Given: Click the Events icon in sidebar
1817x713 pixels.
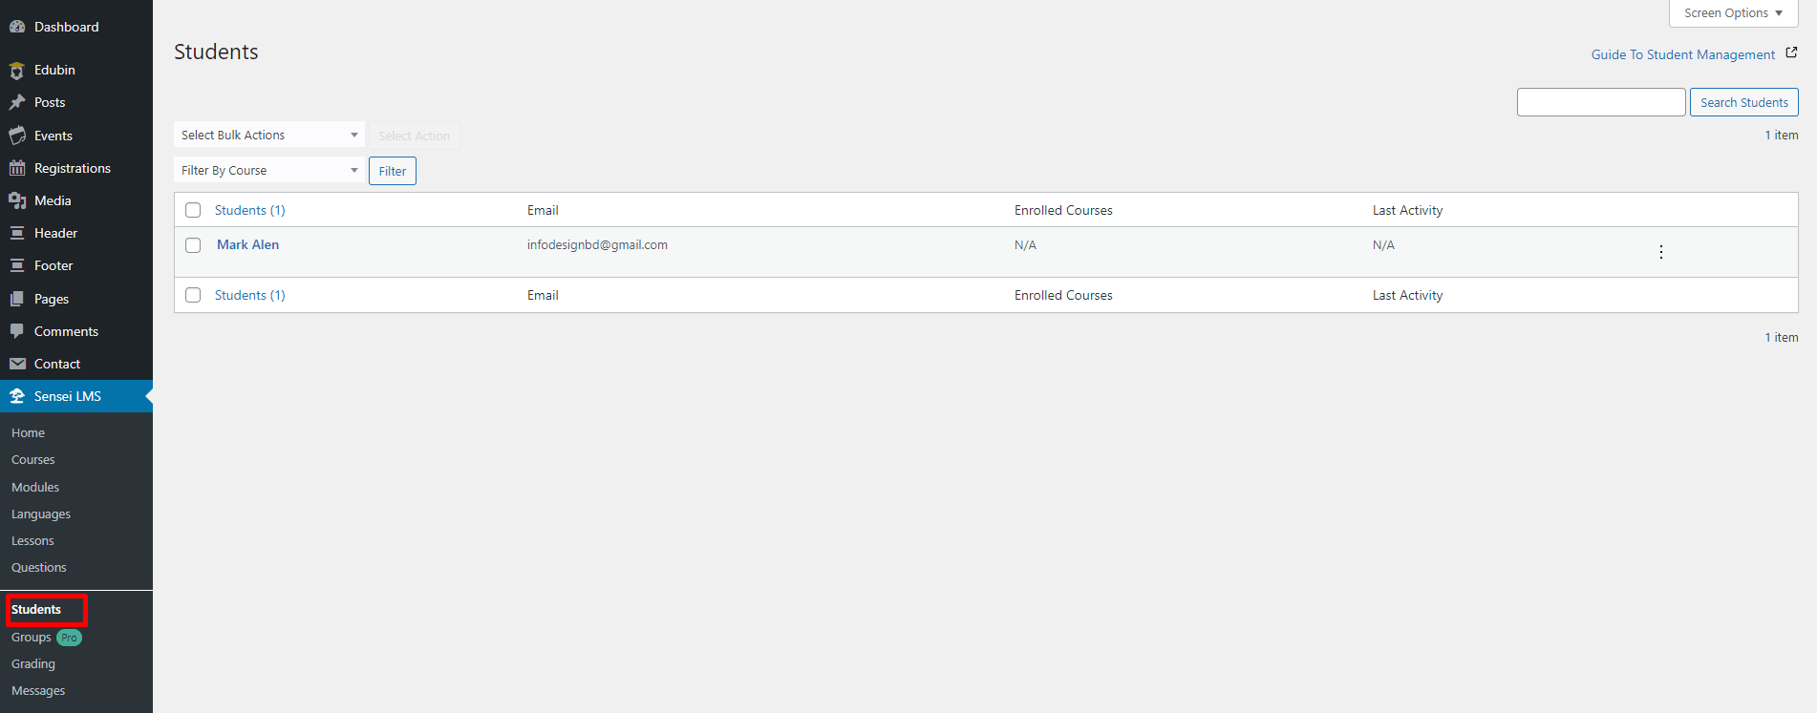Looking at the screenshot, I should click(x=17, y=136).
